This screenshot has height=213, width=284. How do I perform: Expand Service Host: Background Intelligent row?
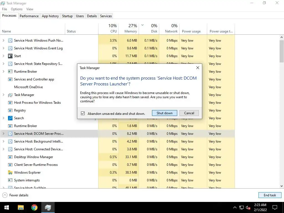(3, 141)
